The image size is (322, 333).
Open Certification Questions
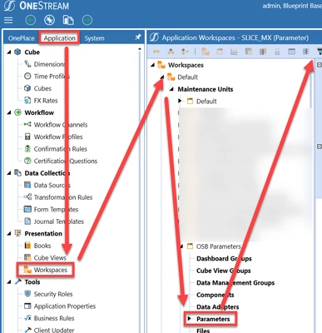tap(66, 161)
